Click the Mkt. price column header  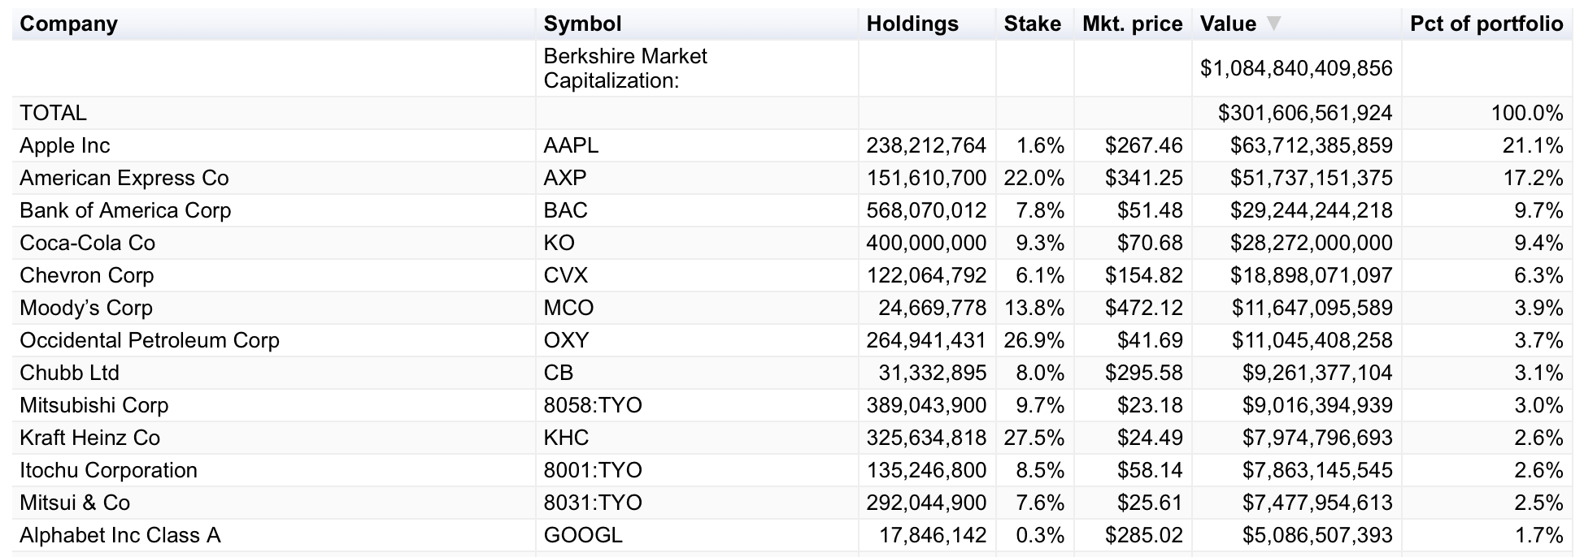point(1132,24)
